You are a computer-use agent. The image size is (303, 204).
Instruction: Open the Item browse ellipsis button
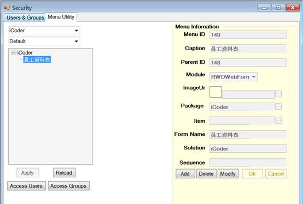tap(278, 121)
